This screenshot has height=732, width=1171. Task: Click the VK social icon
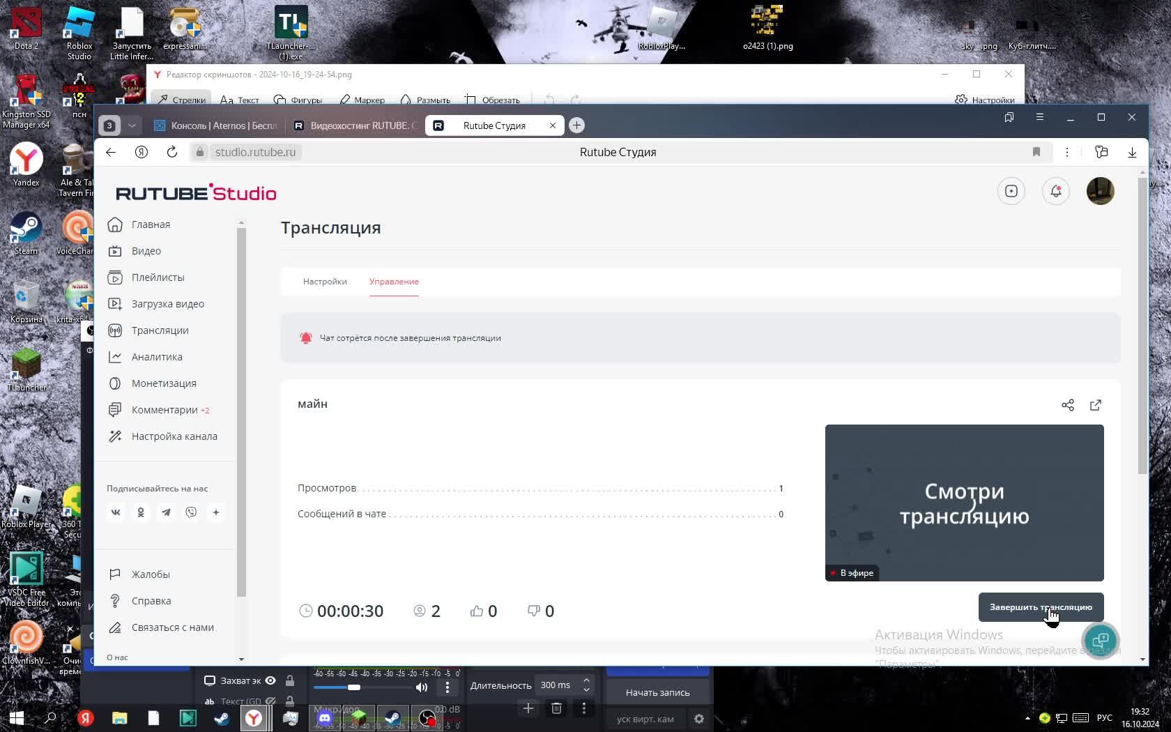pyautogui.click(x=116, y=512)
